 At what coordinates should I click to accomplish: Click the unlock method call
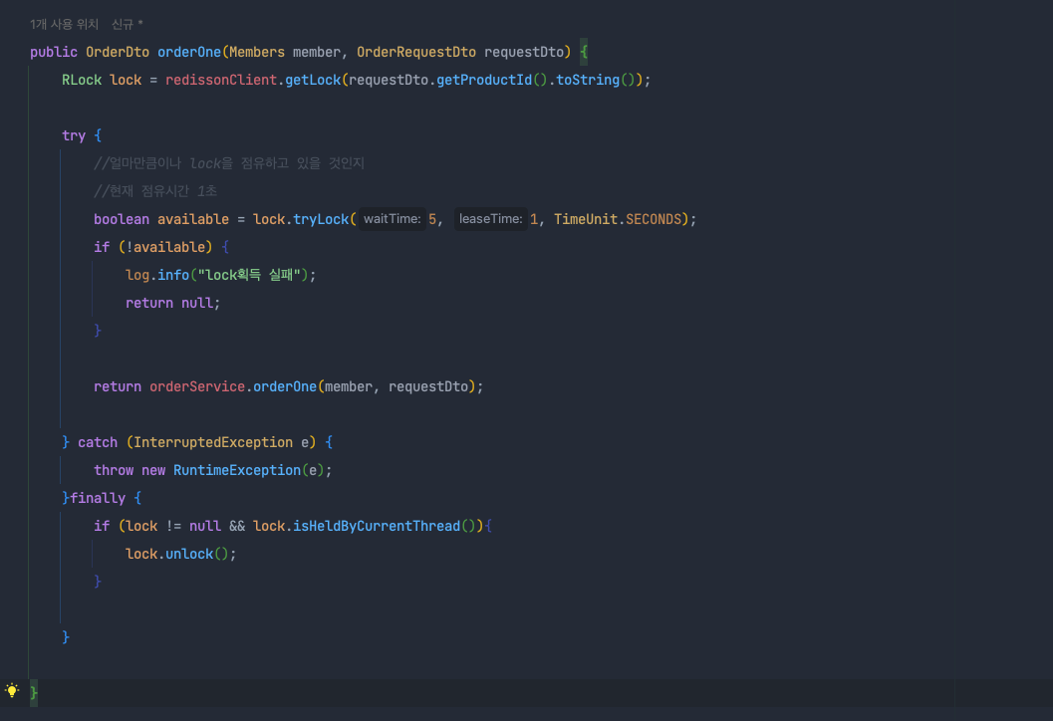[x=189, y=553]
